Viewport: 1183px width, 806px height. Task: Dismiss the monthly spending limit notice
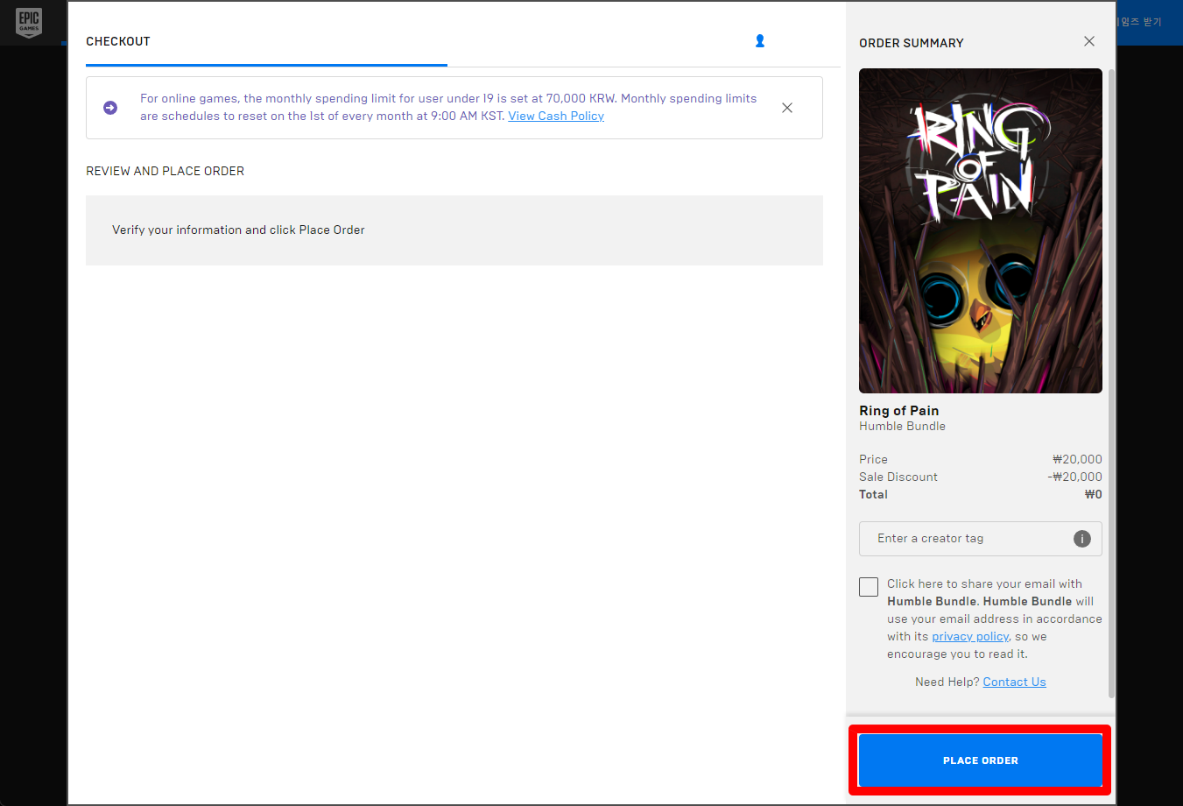coord(787,108)
